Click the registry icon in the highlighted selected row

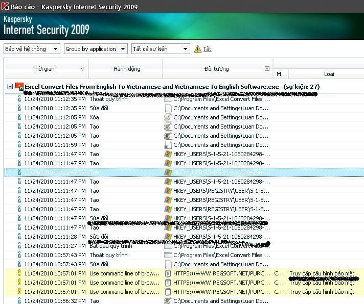[x=168, y=172]
